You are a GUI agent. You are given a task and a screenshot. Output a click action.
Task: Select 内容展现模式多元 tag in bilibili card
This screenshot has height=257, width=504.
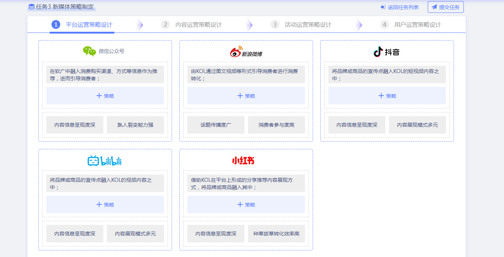135,234
